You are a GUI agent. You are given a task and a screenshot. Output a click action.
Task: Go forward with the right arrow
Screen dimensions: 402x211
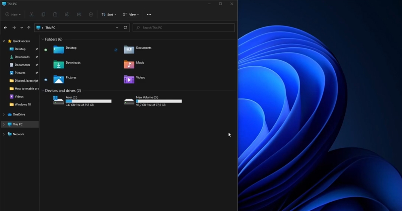tap(14, 28)
